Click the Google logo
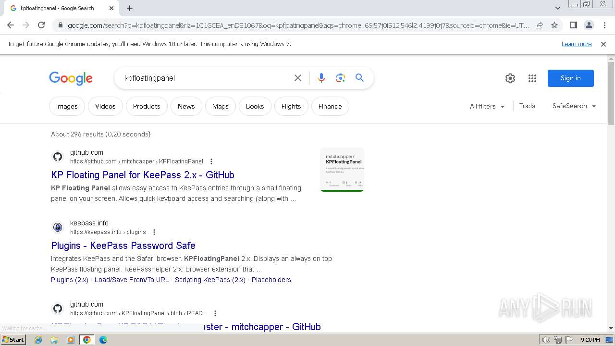 [71, 78]
